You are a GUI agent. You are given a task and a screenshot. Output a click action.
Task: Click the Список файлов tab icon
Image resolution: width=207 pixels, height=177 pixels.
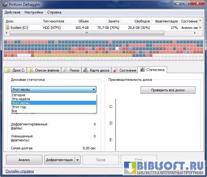31,70
